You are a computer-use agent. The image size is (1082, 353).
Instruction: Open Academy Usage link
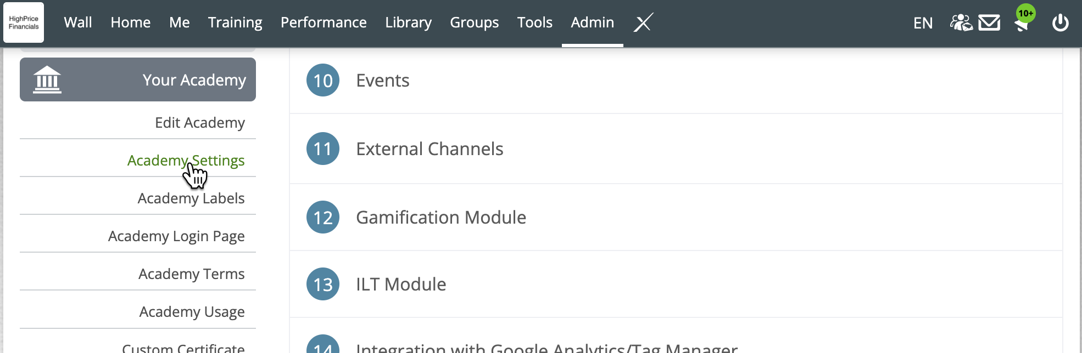click(192, 311)
